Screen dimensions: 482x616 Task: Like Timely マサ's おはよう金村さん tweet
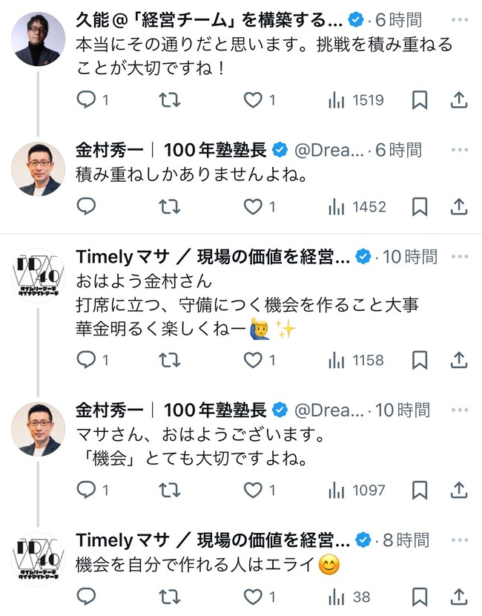254,360
